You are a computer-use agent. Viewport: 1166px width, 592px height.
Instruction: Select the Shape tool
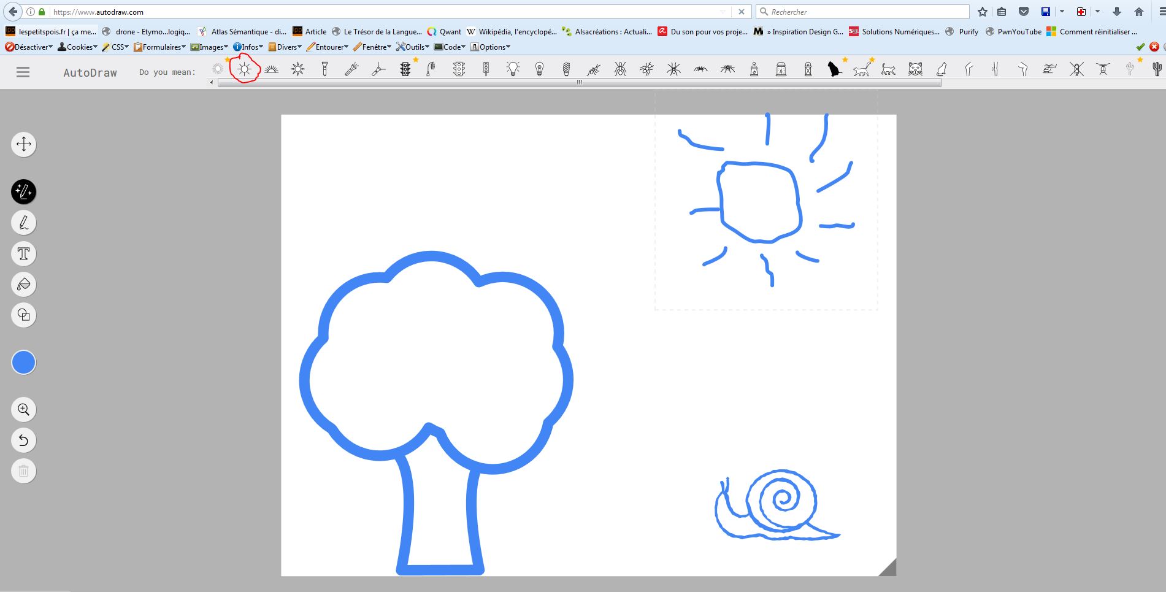pos(24,315)
